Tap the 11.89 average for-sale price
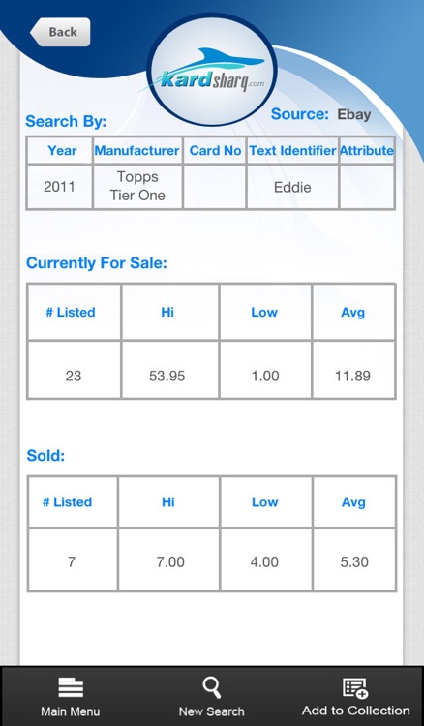Screen dimensions: 424x726 coord(352,376)
